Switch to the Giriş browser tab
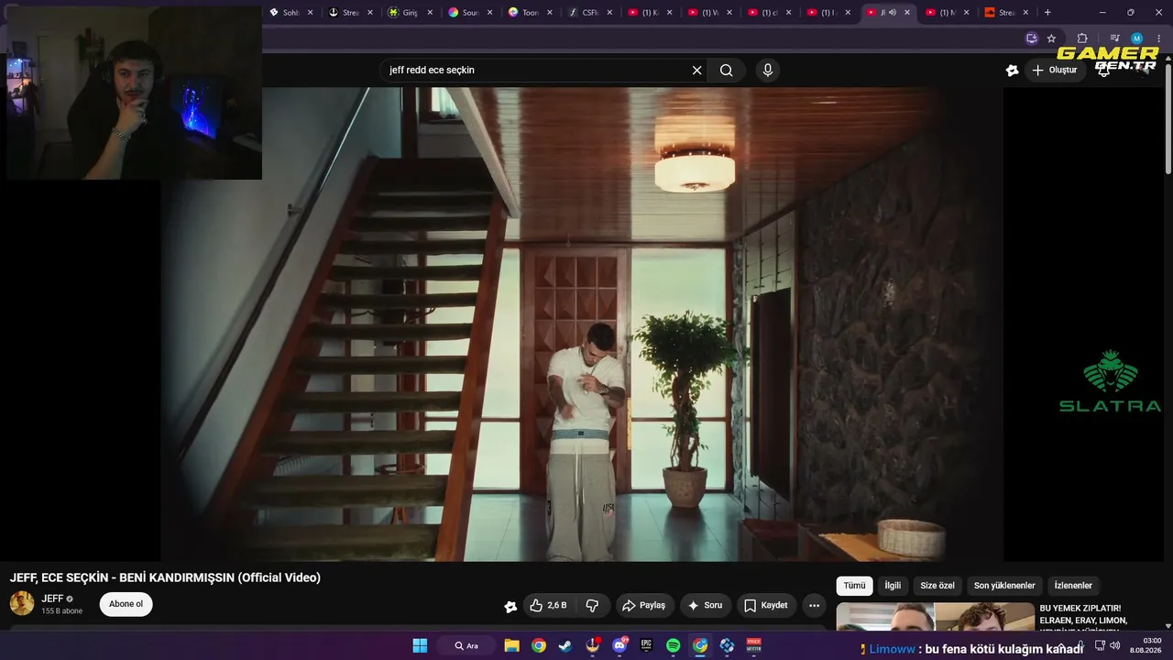 tap(411, 13)
